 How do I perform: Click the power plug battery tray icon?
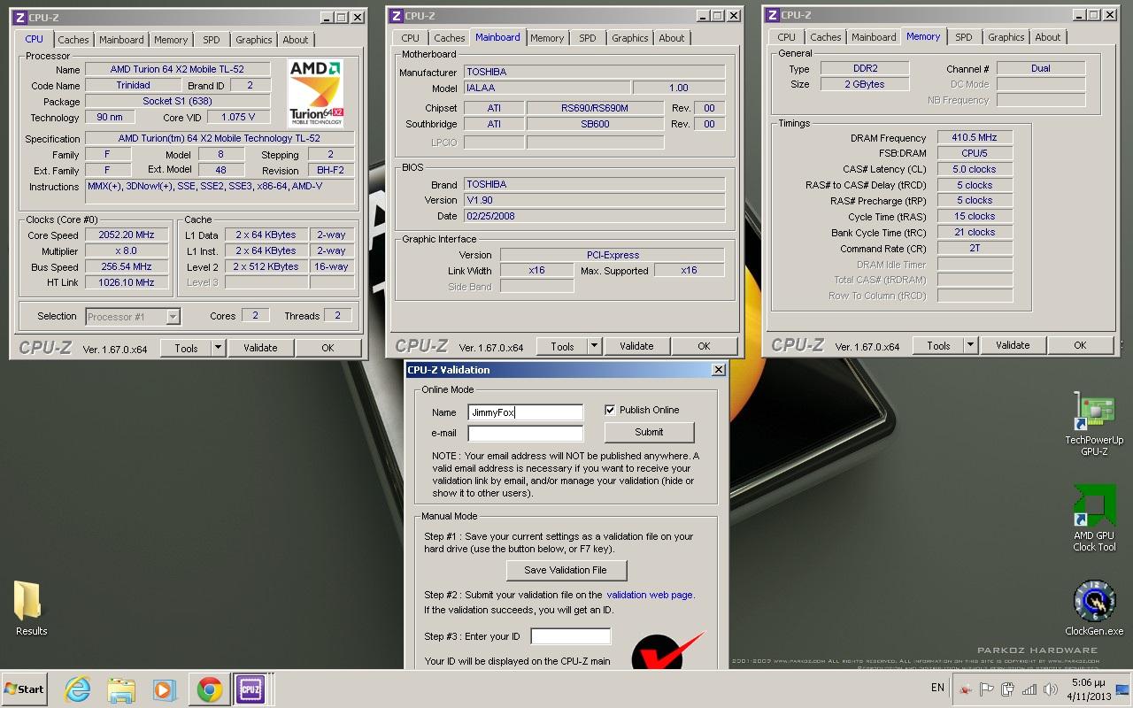tap(1007, 689)
